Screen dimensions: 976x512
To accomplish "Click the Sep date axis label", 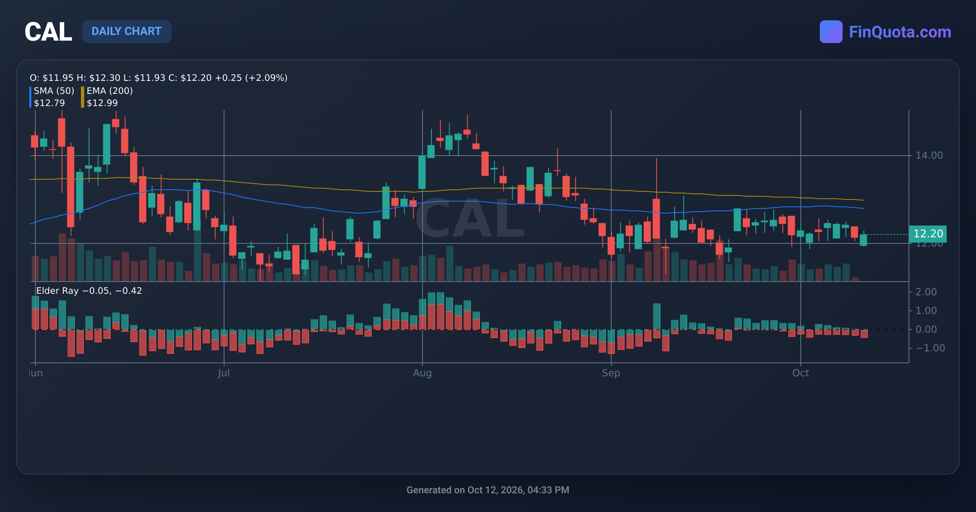I will [x=611, y=373].
